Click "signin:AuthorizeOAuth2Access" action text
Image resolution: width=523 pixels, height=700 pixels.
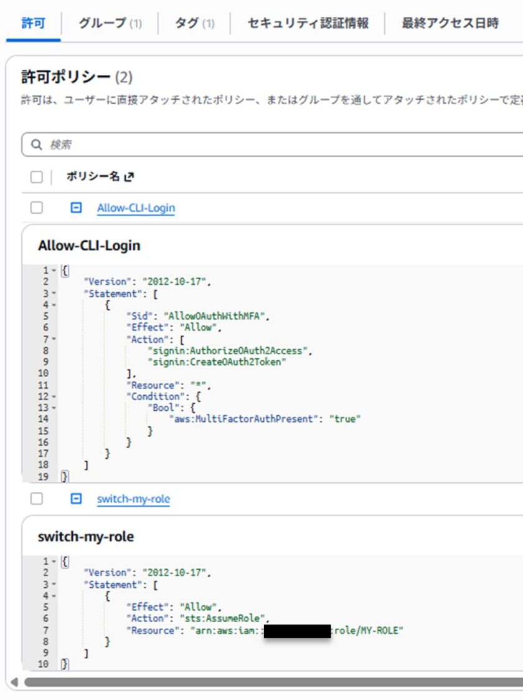click(227, 351)
